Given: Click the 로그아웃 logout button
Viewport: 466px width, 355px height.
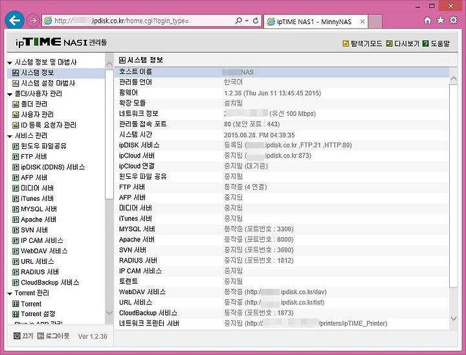Looking at the screenshot, I should click(53, 336).
